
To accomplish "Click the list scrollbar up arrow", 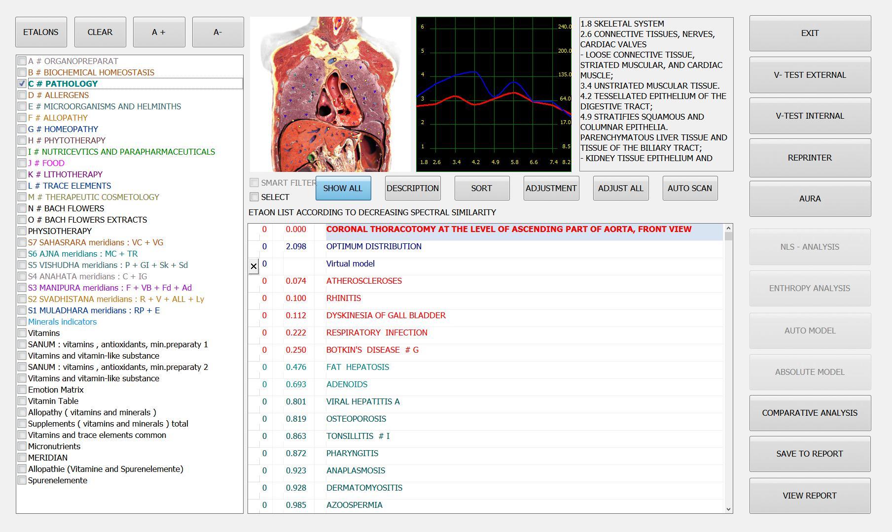I will 728,229.
